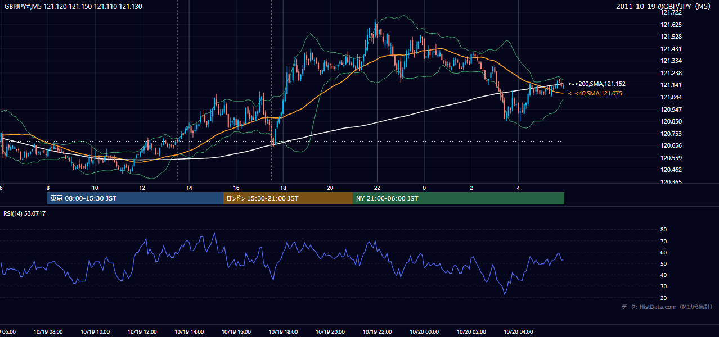
Task: Click the RSI level 80 label
Action: 663,230
